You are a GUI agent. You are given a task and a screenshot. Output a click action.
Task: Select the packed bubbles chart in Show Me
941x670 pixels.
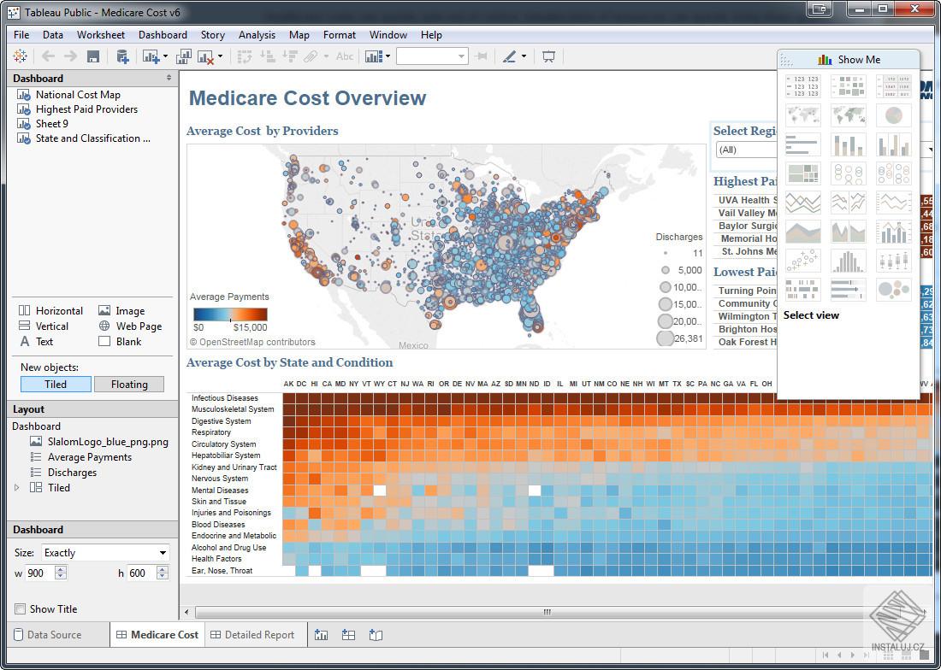pyautogui.click(x=893, y=289)
